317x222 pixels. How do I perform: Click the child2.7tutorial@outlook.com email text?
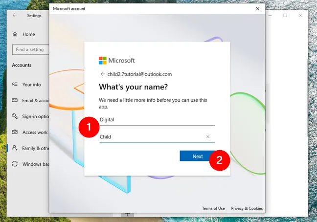coord(139,74)
